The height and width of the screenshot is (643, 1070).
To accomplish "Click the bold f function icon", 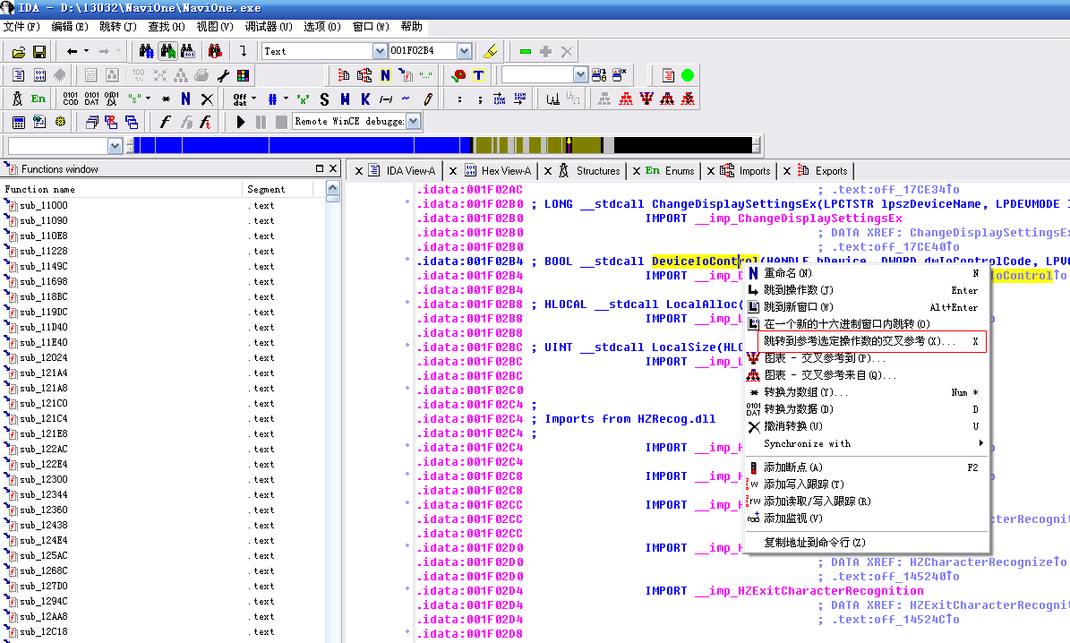I will tap(165, 122).
